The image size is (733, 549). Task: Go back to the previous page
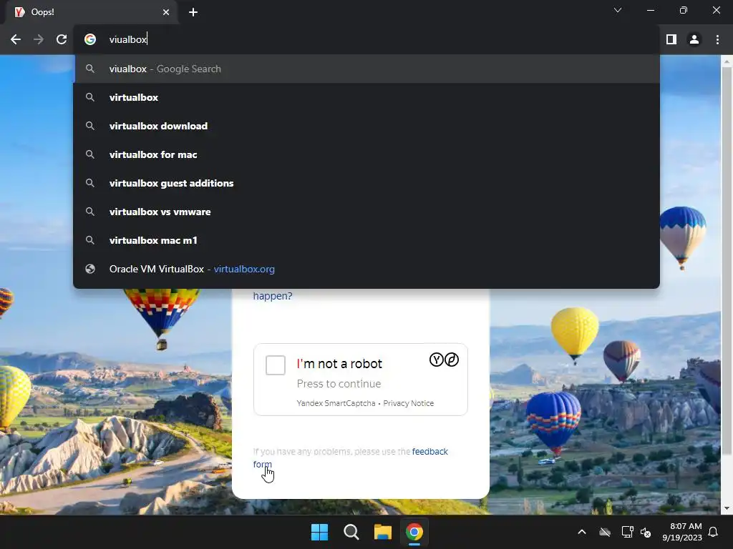pos(16,40)
